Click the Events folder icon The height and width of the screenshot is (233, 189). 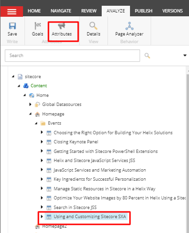tap(43, 123)
